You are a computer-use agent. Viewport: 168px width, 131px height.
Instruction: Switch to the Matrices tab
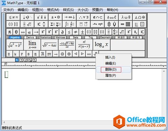click(x=60, y=37)
